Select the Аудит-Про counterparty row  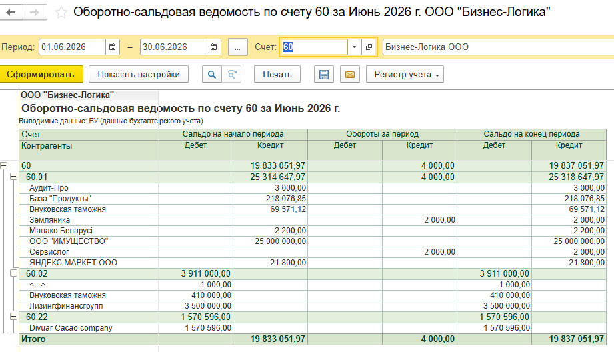(x=49, y=188)
